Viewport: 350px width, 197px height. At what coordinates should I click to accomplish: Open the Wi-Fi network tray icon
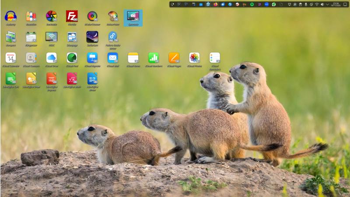(x=317, y=4)
